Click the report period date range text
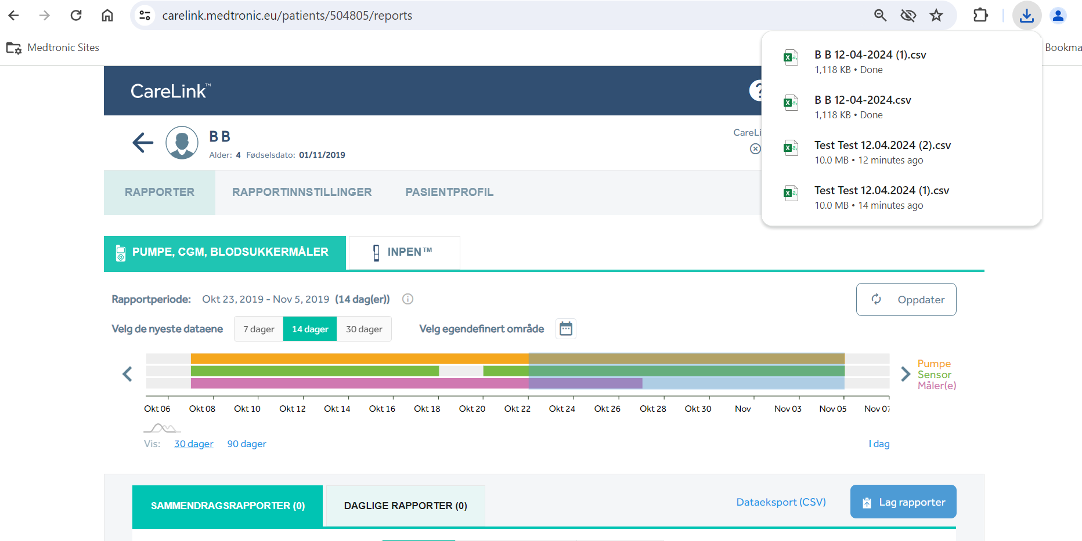The height and width of the screenshot is (541, 1082). click(265, 299)
